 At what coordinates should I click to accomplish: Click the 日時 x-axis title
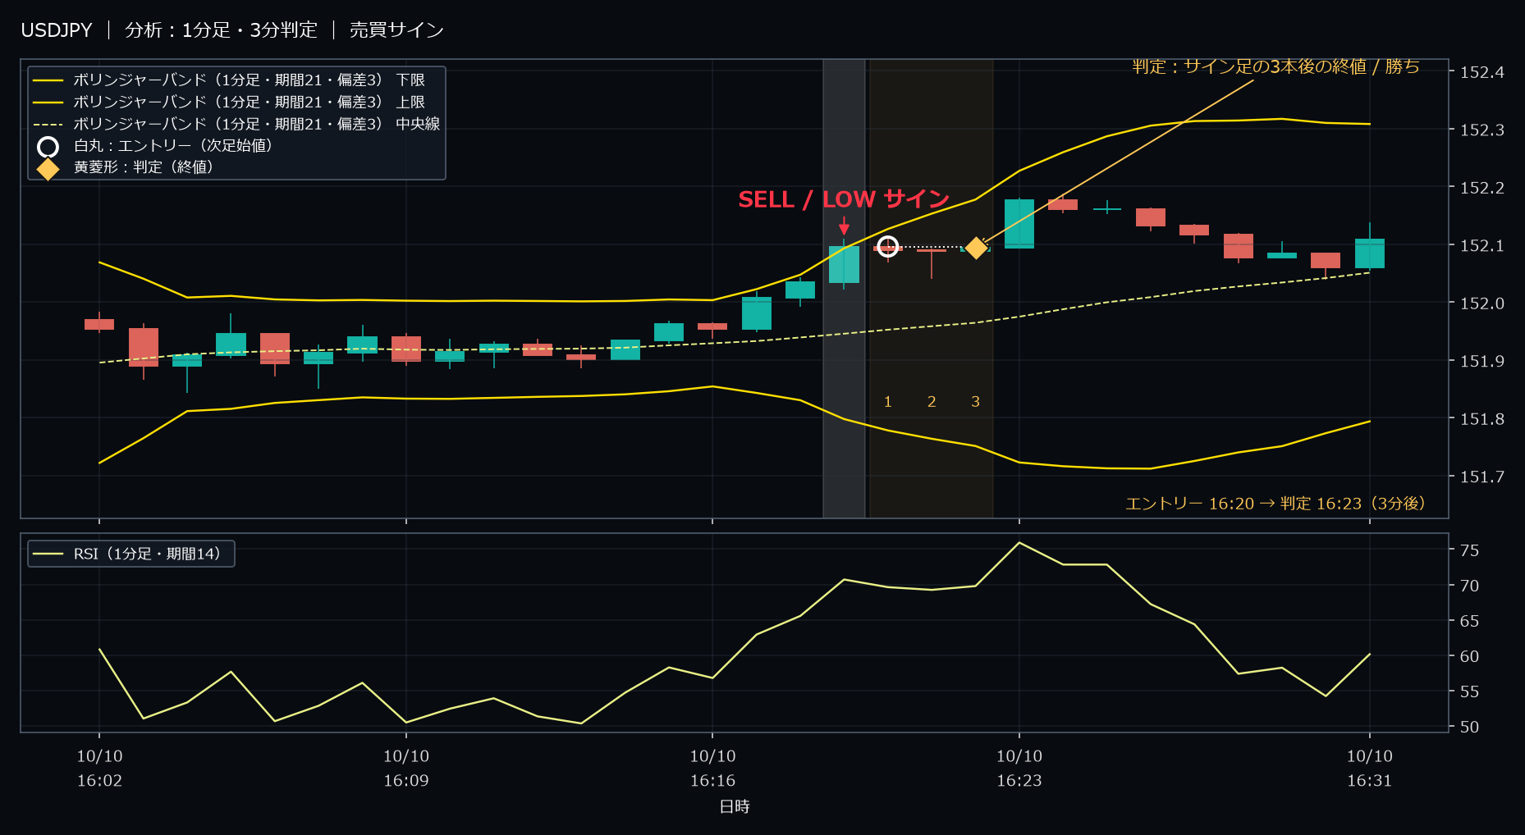(x=735, y=806)
